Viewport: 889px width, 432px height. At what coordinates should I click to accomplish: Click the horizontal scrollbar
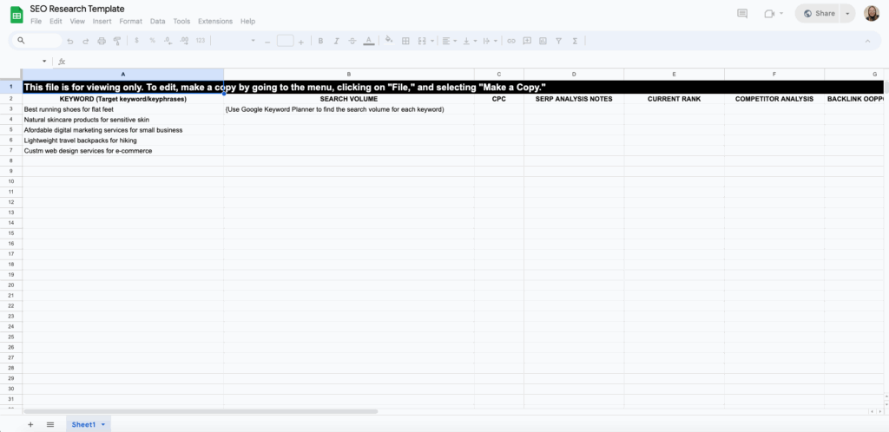coord(201,412)
